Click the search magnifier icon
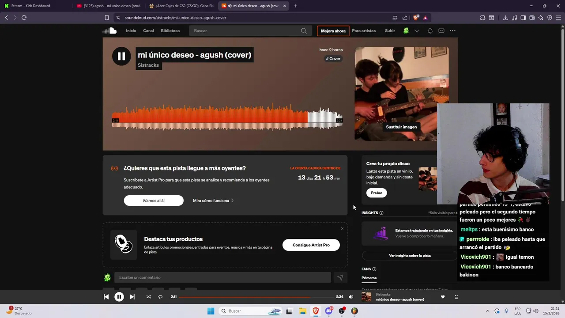 (304, 30)
